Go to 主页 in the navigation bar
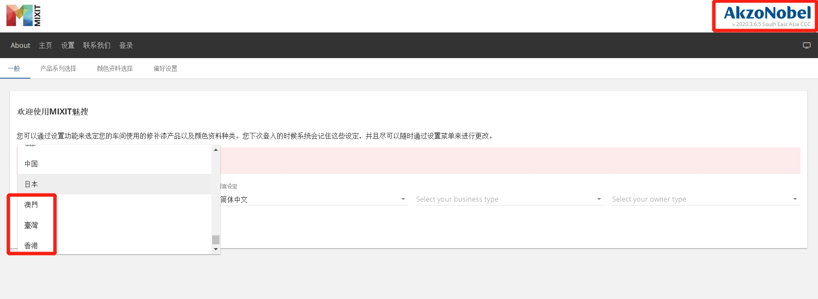 point(45,45)
